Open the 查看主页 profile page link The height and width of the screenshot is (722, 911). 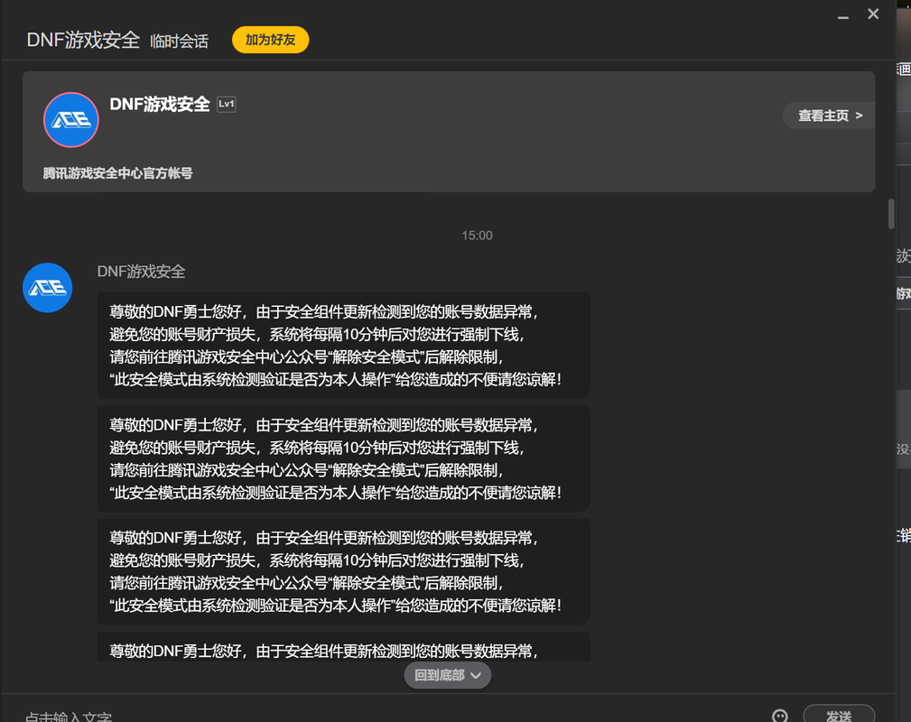coord(829,116)
